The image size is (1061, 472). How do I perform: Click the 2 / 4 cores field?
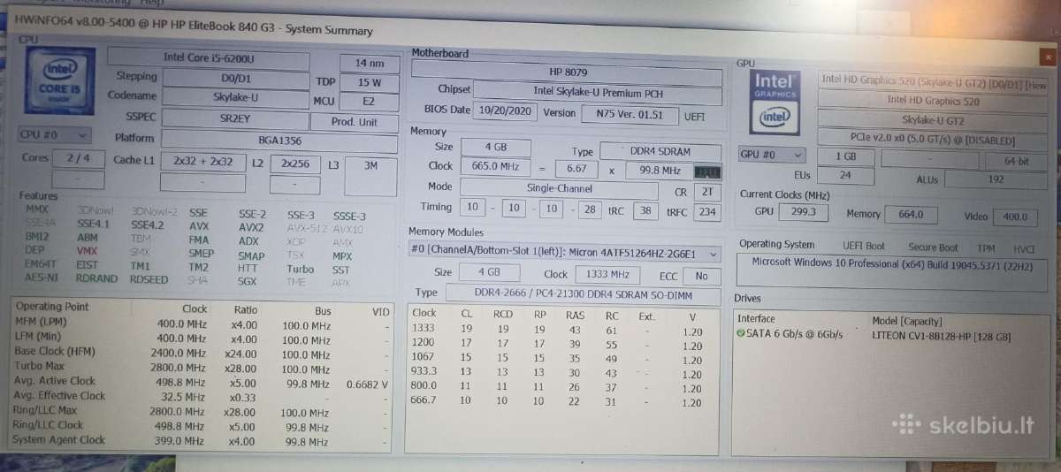(78, 159)
